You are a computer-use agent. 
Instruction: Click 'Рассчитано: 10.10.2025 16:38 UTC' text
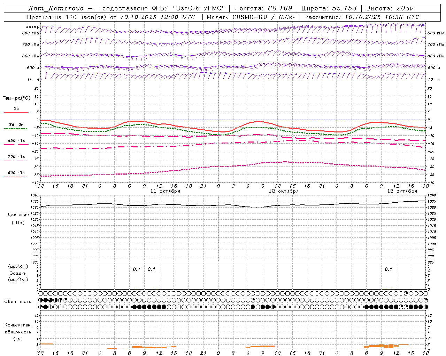tap(362, 17)
